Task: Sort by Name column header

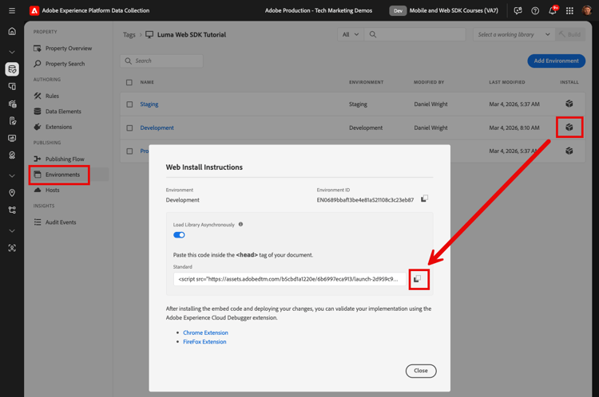Action: [147, 82]
